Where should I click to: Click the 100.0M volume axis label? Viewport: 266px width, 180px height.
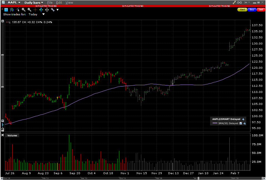point(257,135)
